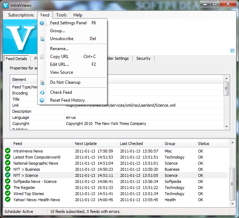The height and width of the screenshot is (218, 239).
Task: Choose Check Feed menu entry
Action: point(72,92)
